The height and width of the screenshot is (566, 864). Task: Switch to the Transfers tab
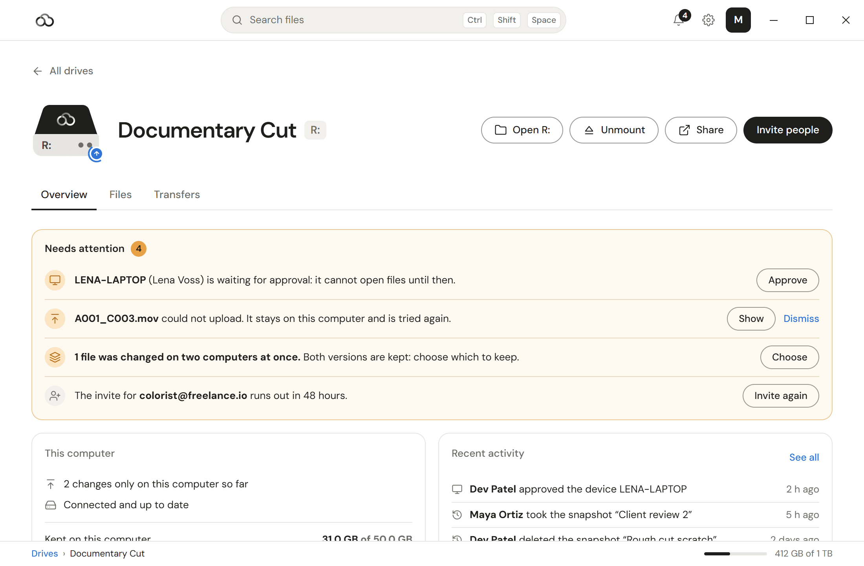(x=177, y=195)
